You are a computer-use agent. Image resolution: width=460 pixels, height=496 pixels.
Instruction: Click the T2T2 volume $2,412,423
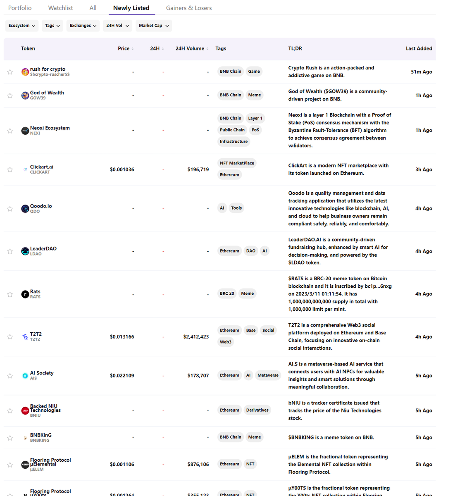196,337
